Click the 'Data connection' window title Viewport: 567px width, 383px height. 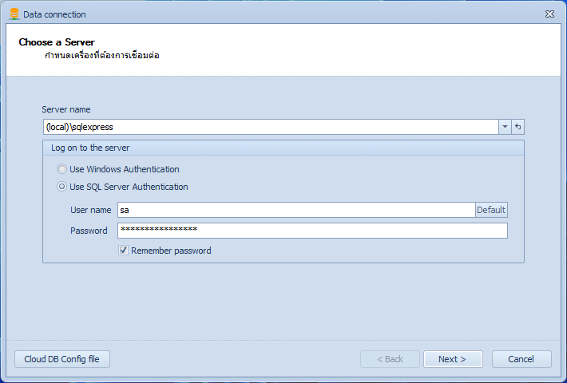click(54, 14)
